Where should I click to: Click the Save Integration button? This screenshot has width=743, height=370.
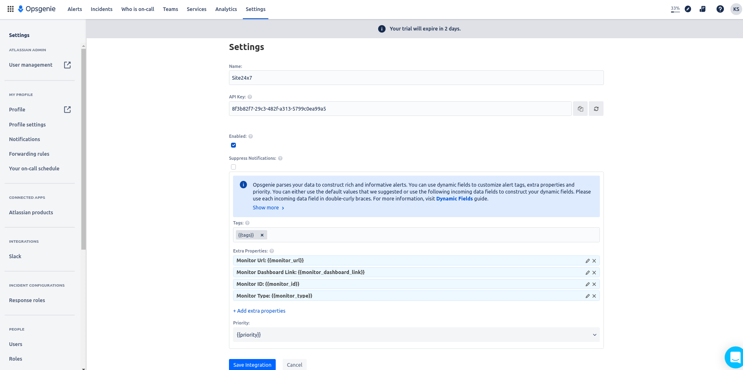pyautogui.click(x=252, y=364)
